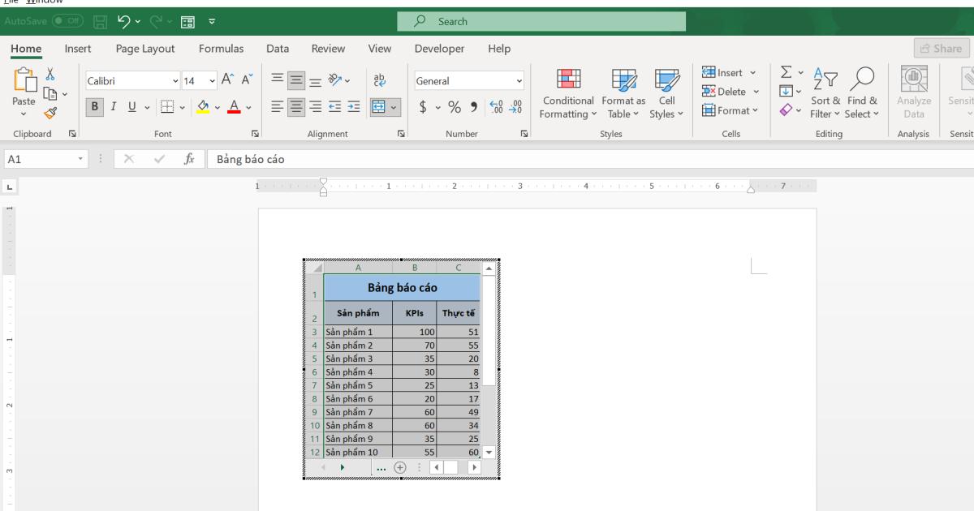
Task: Switch to the Developer ribbon tab
Action: click(439, 49)
